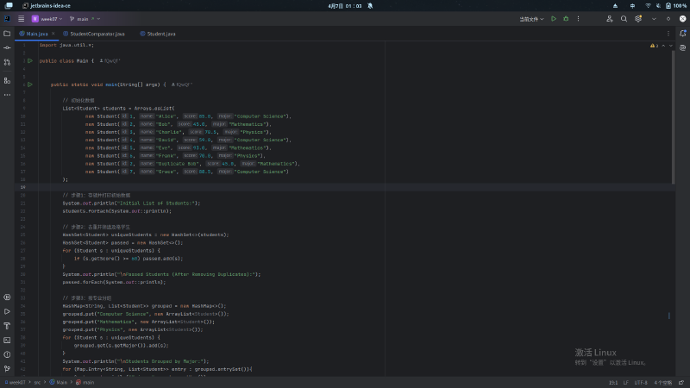Open the Run tool window

pyautogui.click(x=7, y=311)
